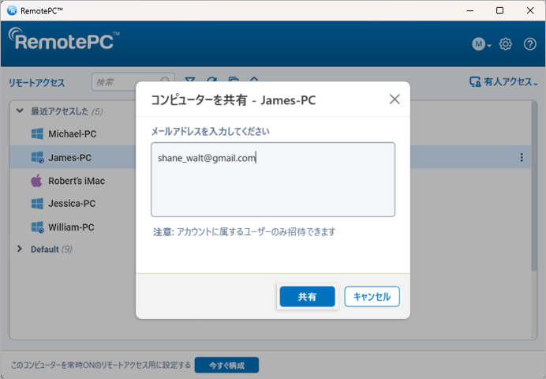Click the refresh icon in the toolbar

click(211, 81)
